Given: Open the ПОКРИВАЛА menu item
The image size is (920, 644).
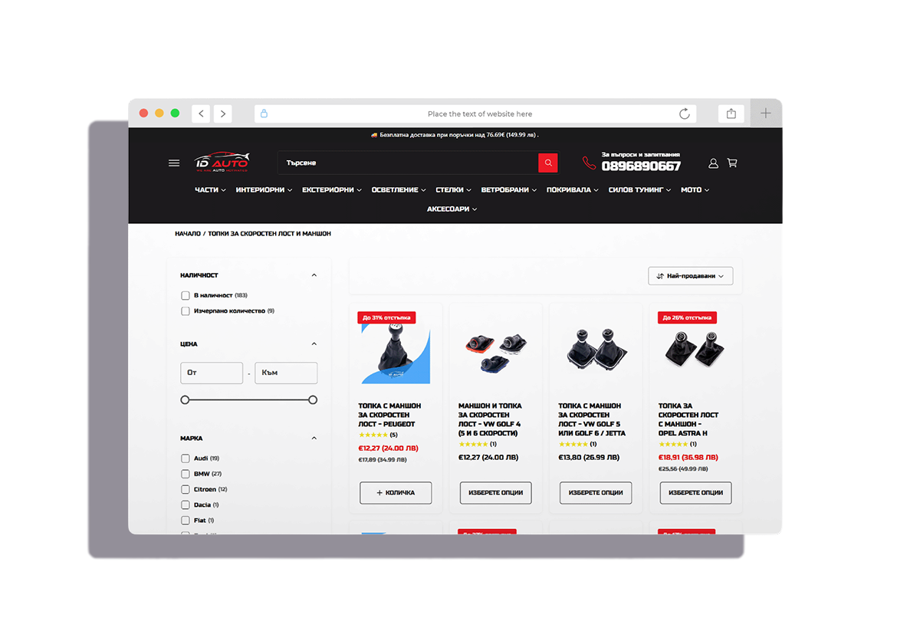Looking at the screenshot, I should (x=573, y=189).
